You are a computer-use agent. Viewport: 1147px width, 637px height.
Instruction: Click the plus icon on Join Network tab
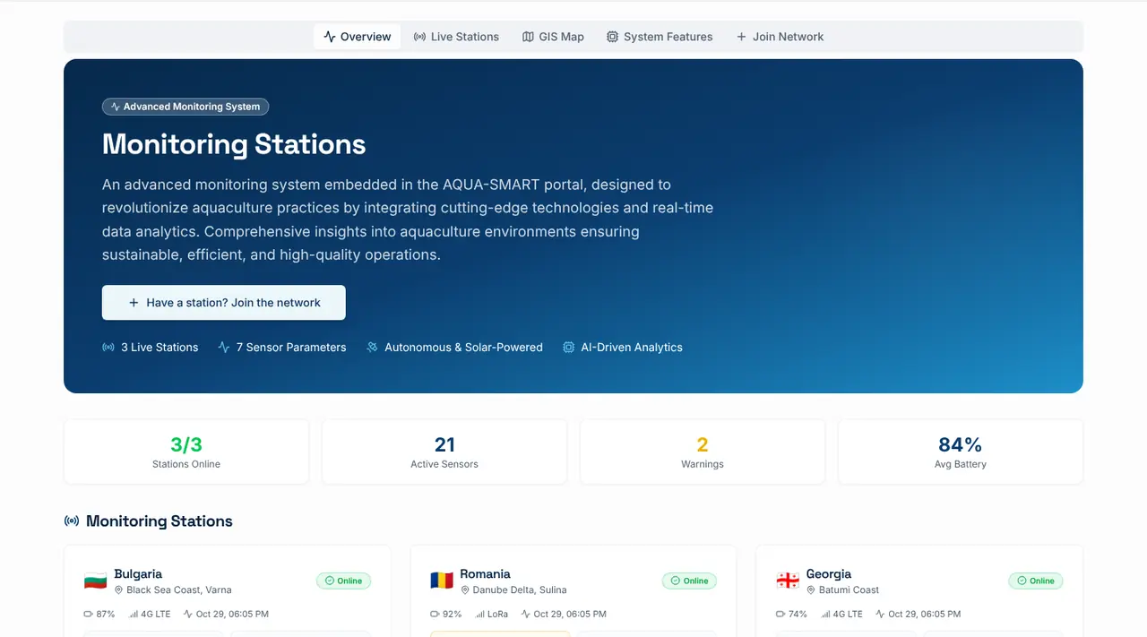click(x=741, y=37)
